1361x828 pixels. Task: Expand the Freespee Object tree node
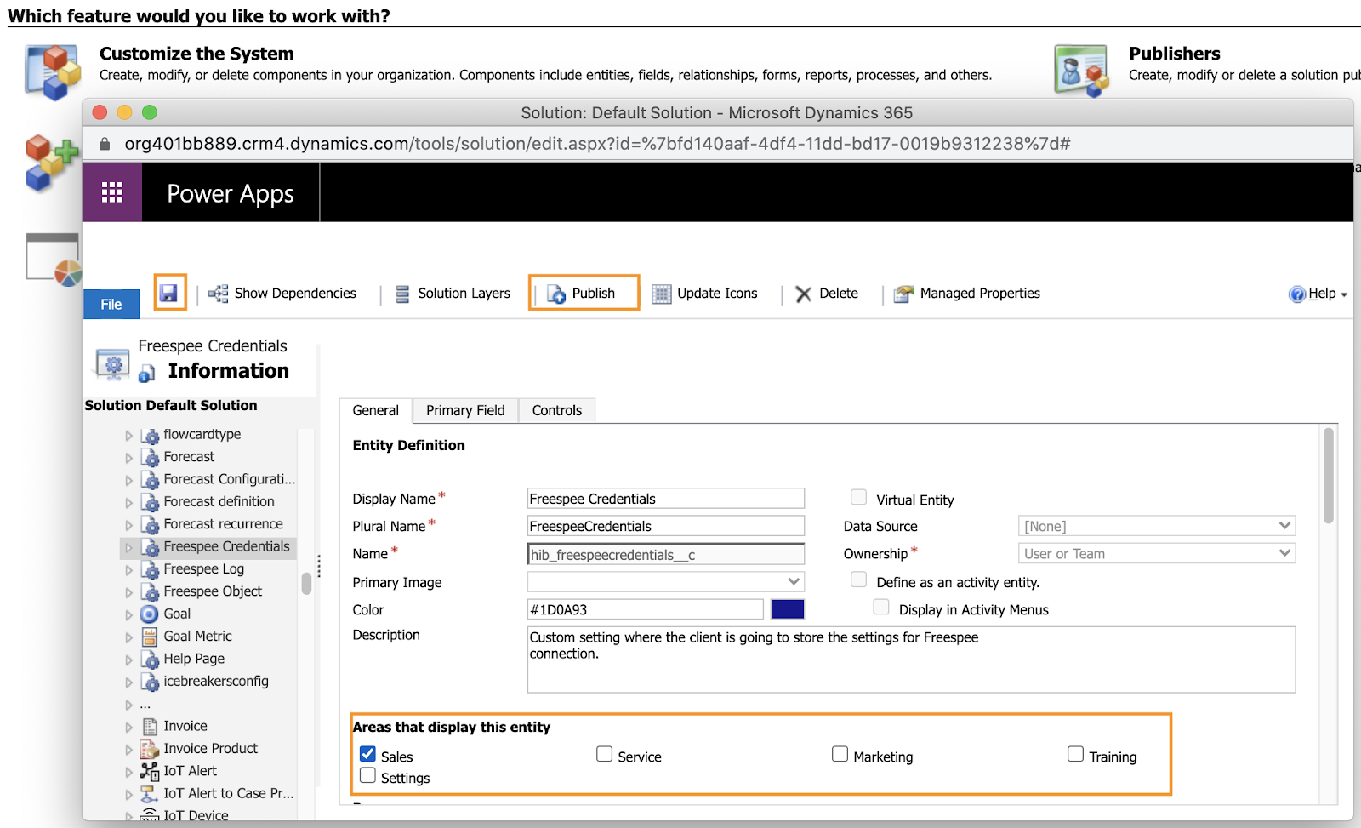click(x=129, y=592)
